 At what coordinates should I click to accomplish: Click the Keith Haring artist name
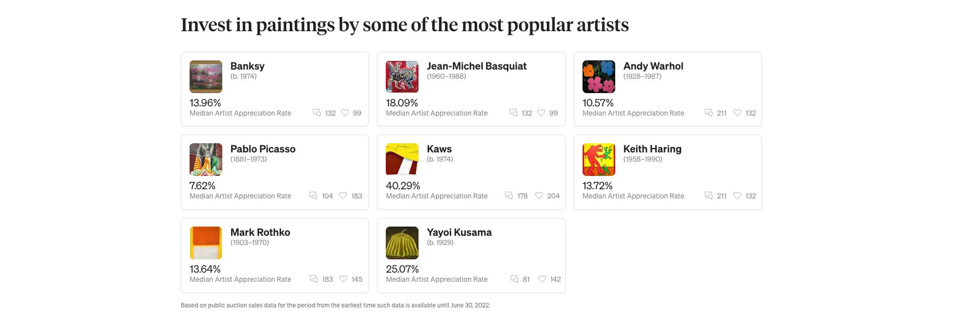tap(652, 149)
